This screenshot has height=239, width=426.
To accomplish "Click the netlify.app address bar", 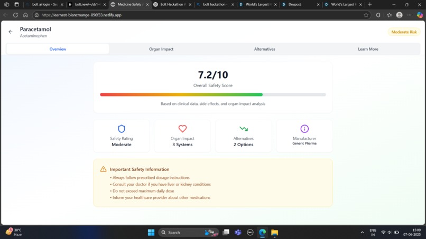I will coord(201,15).
